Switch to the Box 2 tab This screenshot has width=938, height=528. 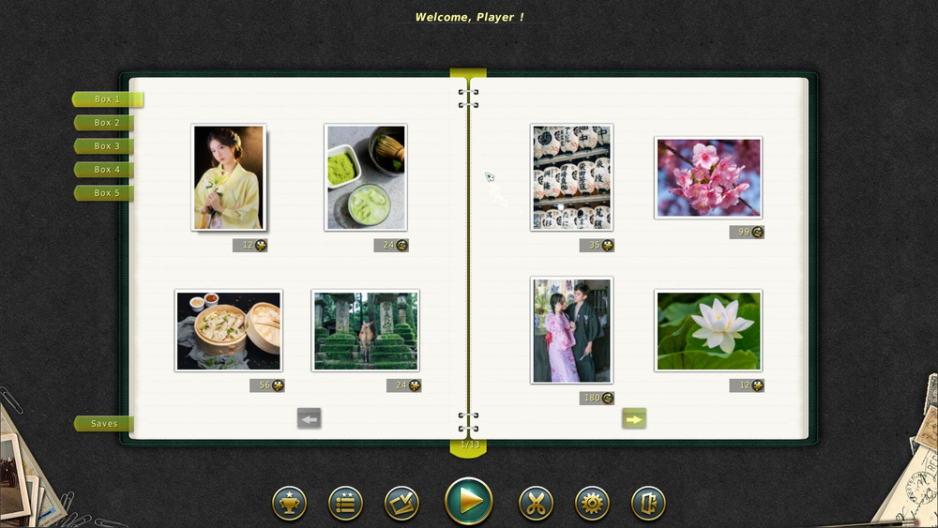(106, 123)
